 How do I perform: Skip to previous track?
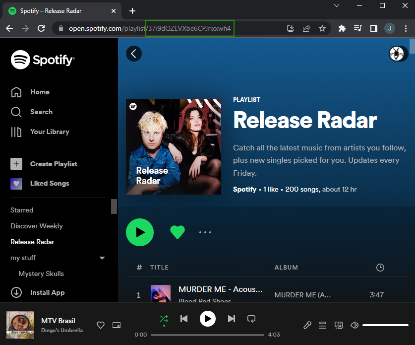click(184, 319)
